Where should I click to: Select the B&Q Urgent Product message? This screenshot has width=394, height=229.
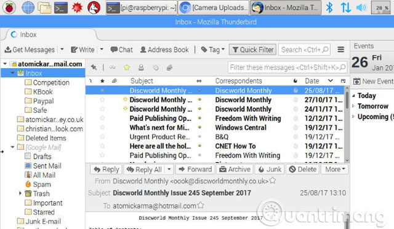215,137
